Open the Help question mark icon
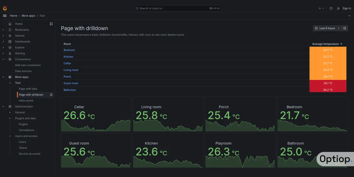 point(331,8)
